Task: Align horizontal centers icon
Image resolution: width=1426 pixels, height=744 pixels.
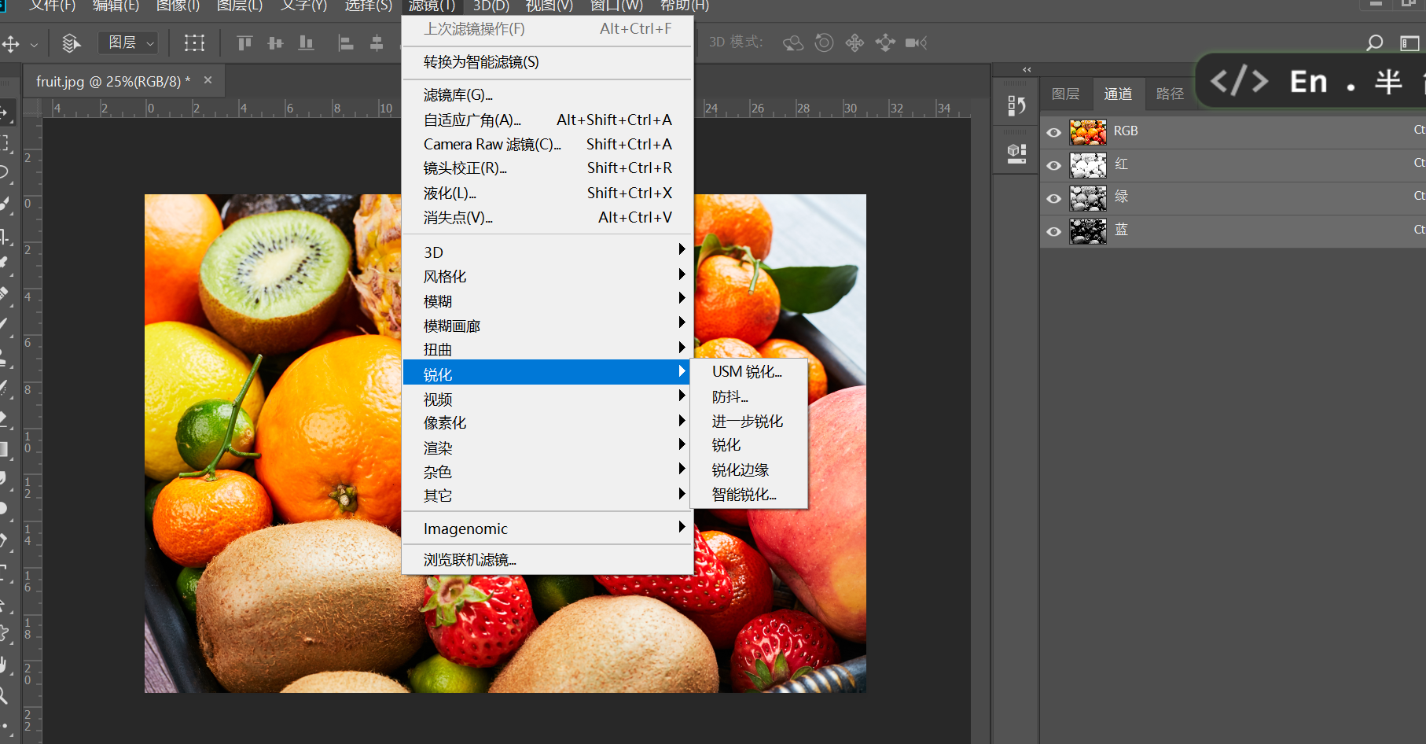Action: coord(377,42)
